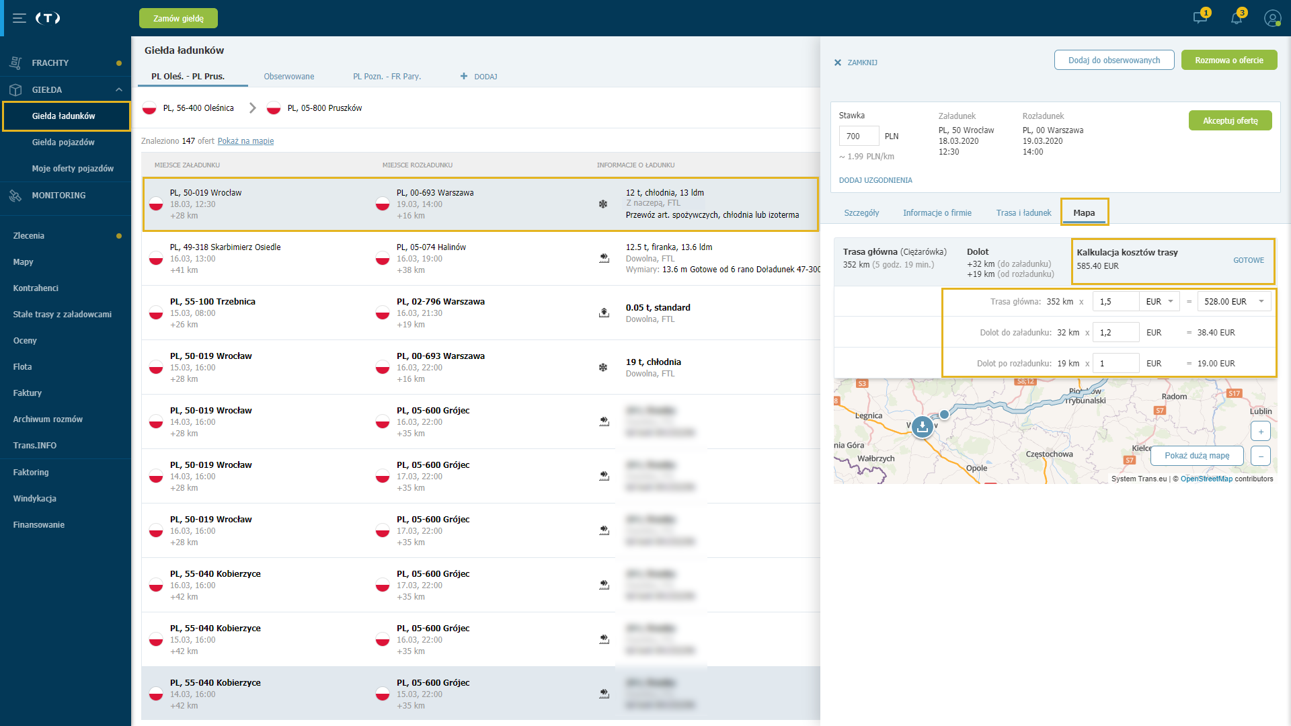The image size is (1291, 726).
Task: Click the X icon next to Zamknij
Action: [x=838, y=63]
